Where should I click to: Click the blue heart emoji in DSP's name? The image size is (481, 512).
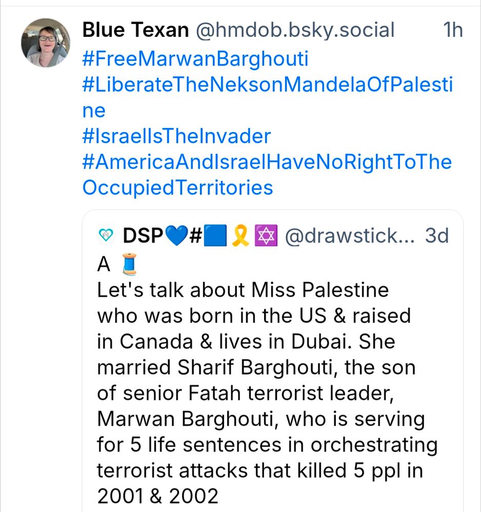pyautogui.click(x=176, y=236)
